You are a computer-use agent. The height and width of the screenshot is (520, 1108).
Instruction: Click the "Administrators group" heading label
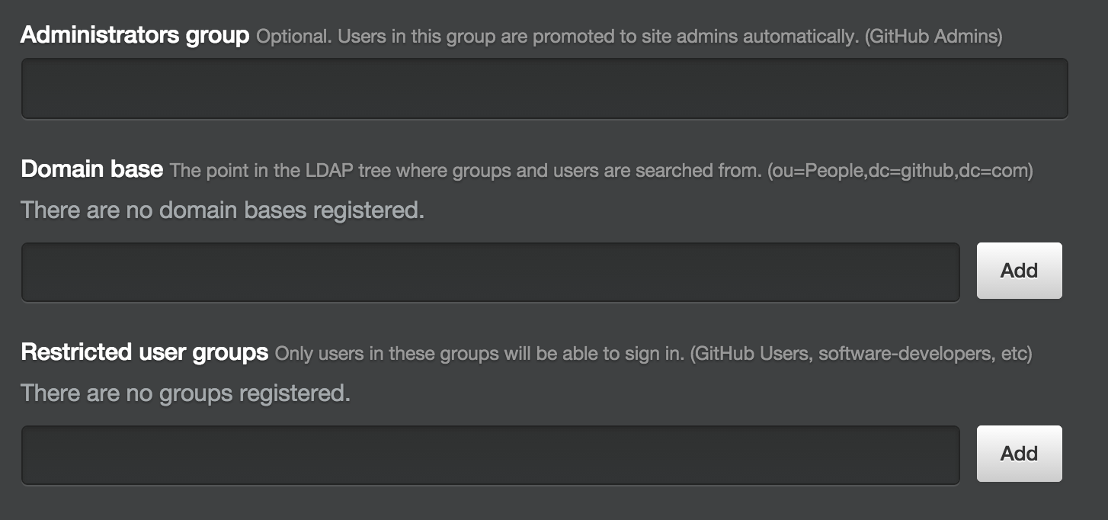[x=135, y=35]
